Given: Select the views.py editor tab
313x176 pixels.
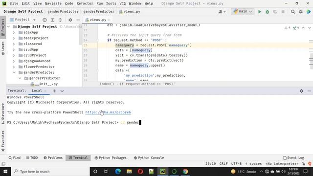Looking at the screenshot, I should tap(98, 20).
